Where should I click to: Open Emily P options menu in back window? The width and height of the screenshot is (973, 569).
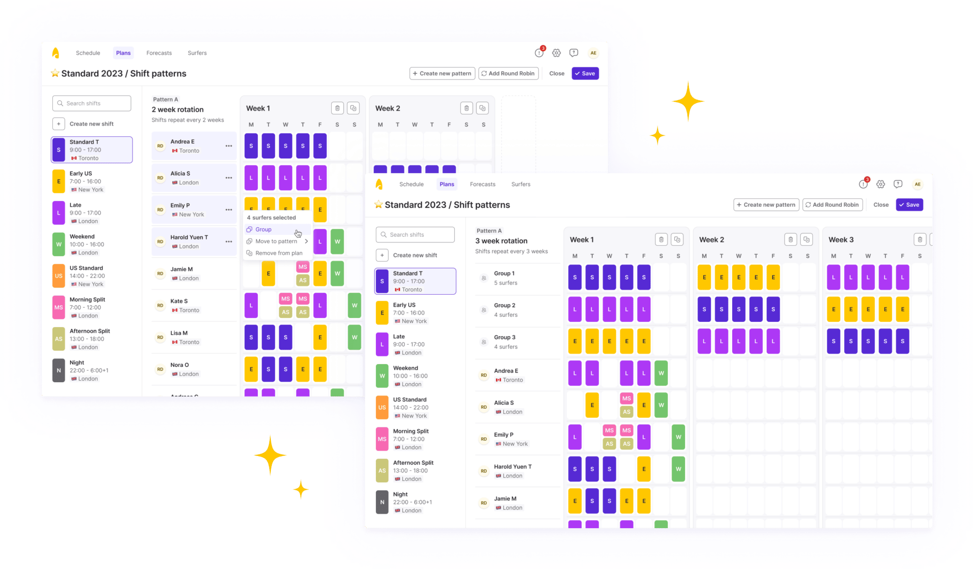pyautogui.click(x=229, y=210)
